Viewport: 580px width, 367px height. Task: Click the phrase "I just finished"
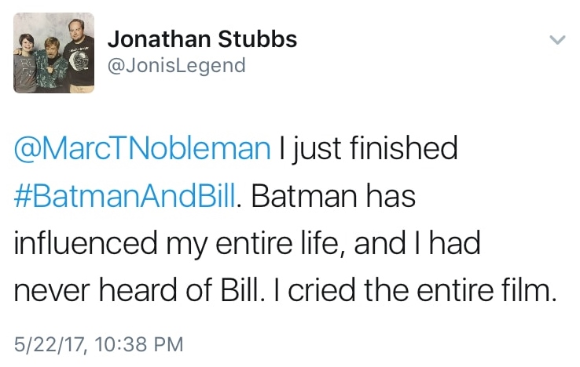(368, 150)
